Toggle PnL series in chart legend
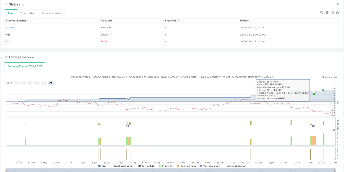Screen dimensions: 344x172 click(102, 166)
